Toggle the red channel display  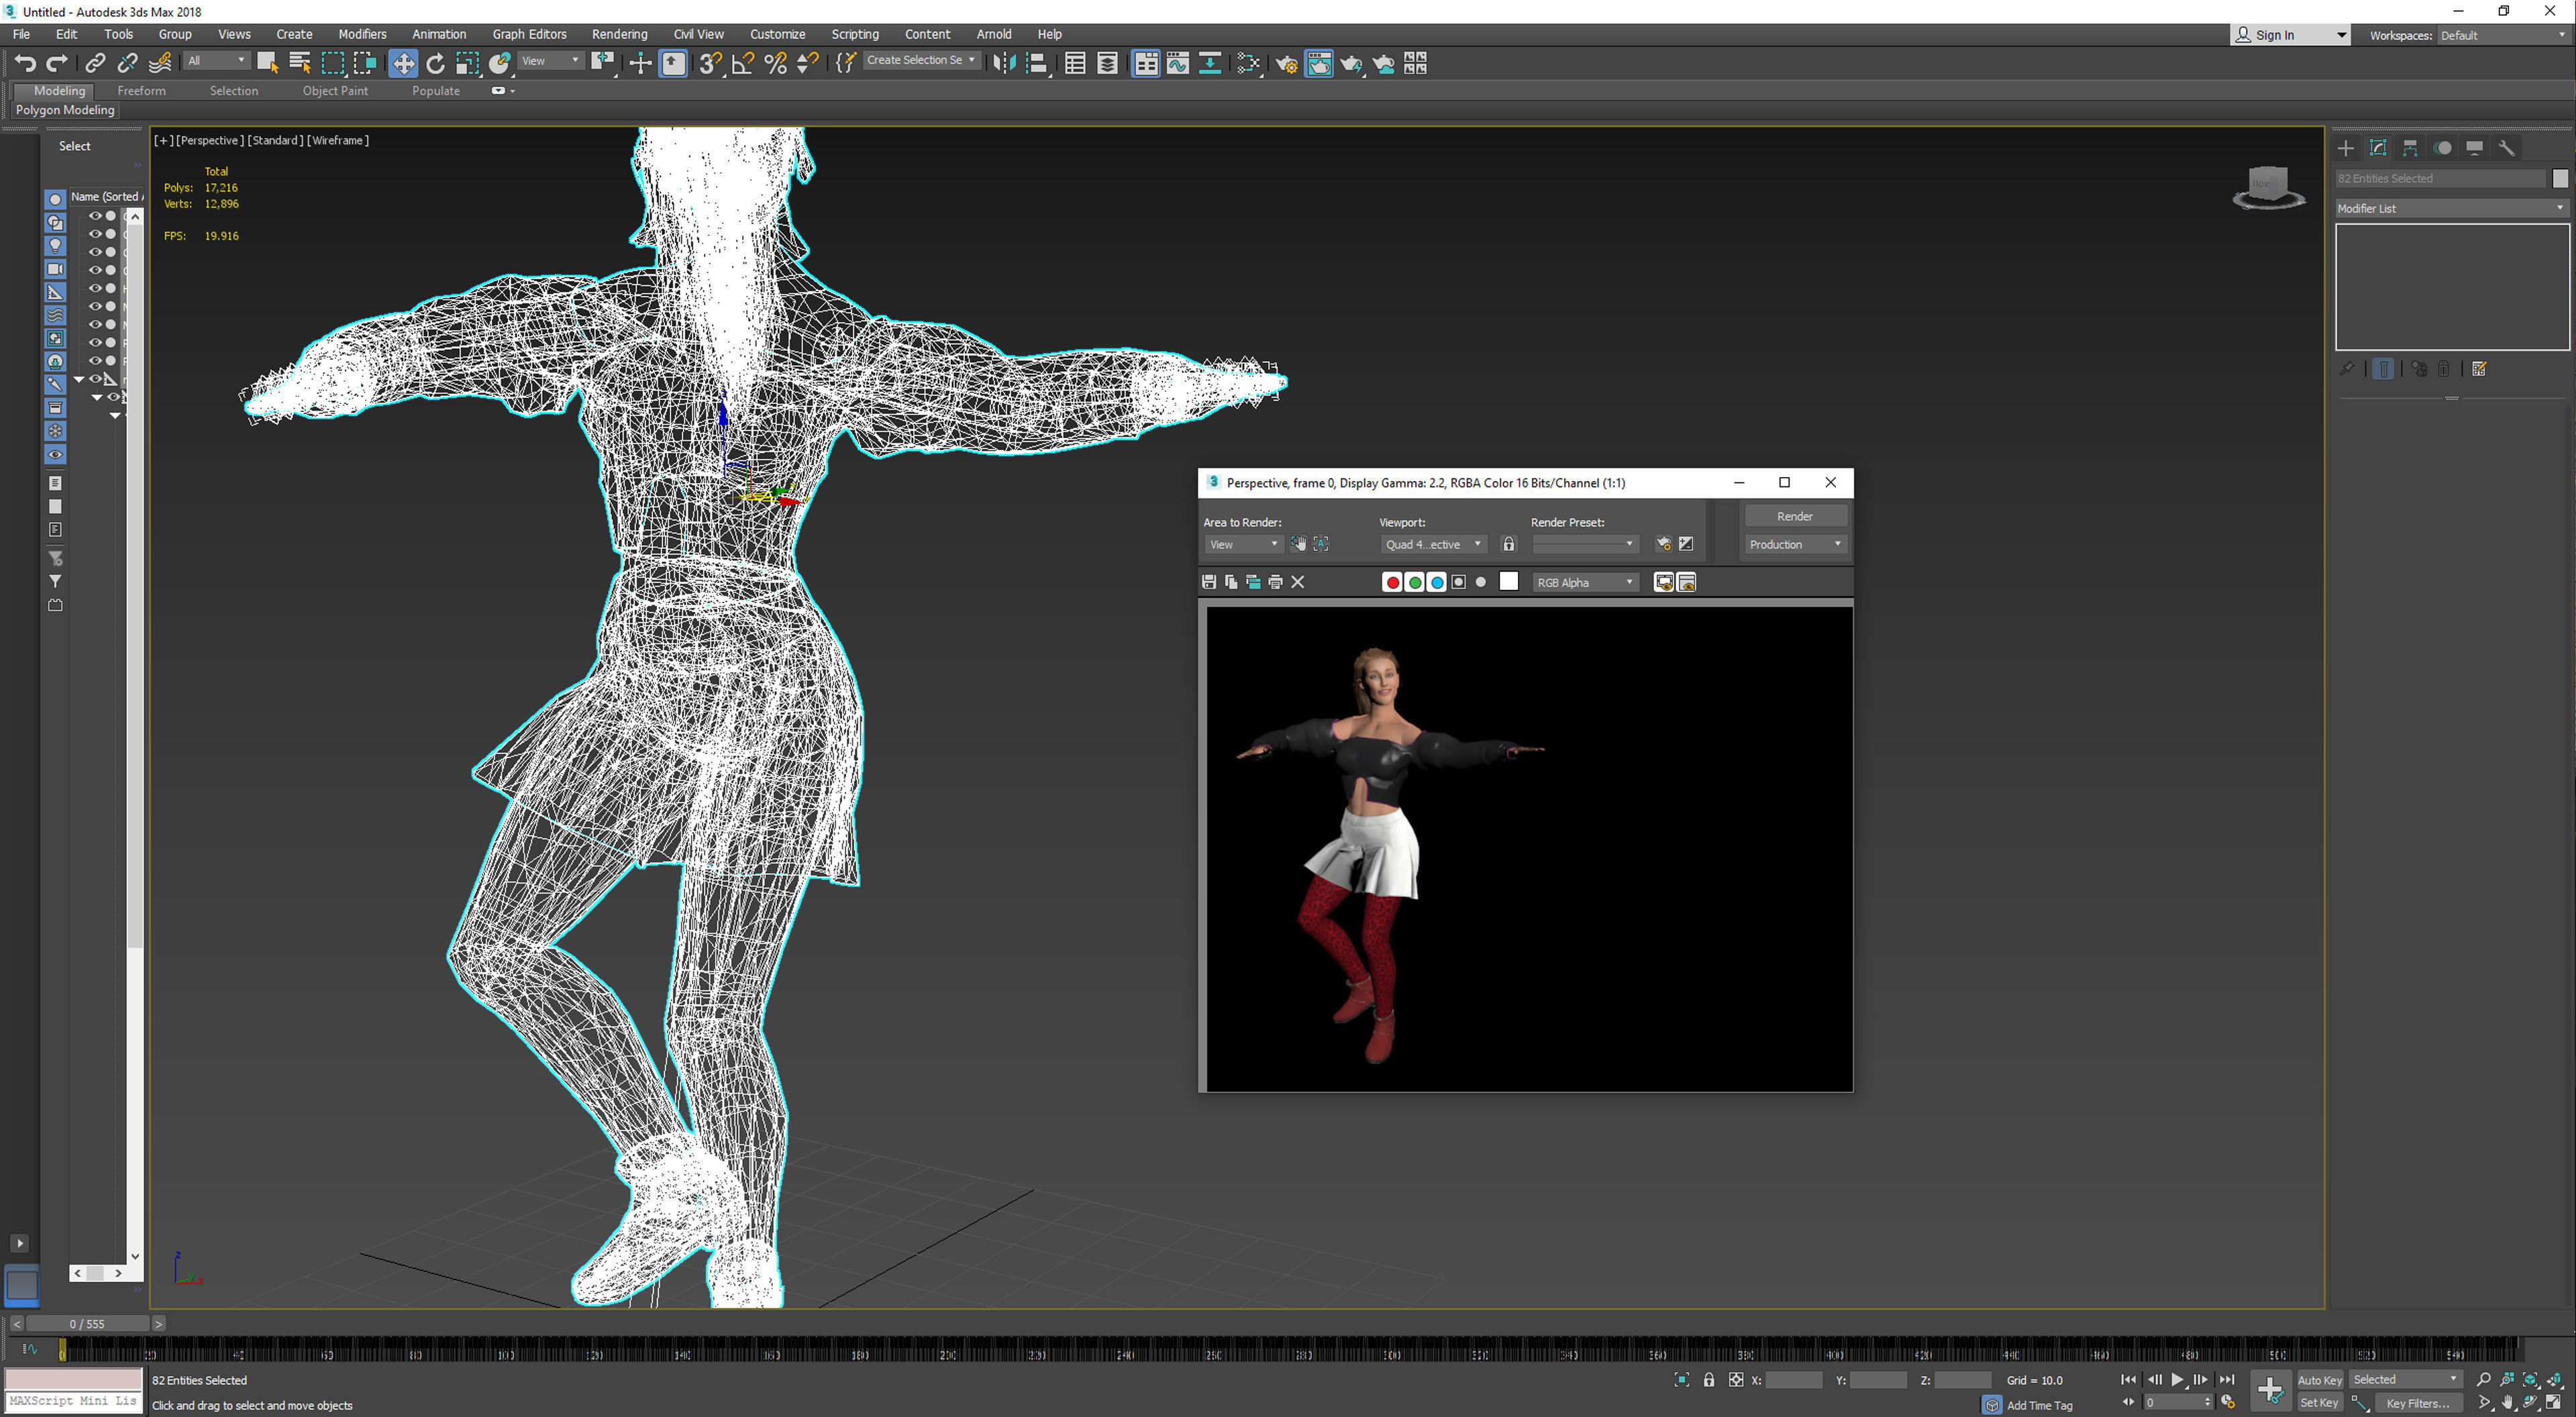point(1392,582)
